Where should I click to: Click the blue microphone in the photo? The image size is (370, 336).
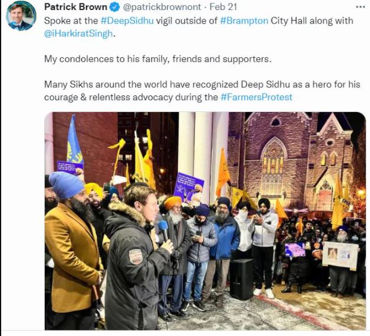(x=163, y=229)
